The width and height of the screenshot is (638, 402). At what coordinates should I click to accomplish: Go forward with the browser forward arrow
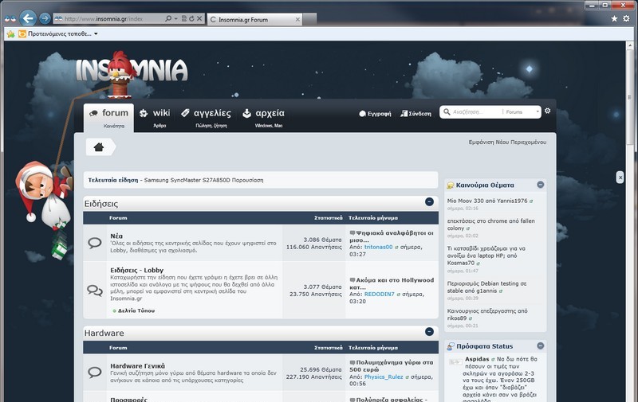click(x=45, y=18)
